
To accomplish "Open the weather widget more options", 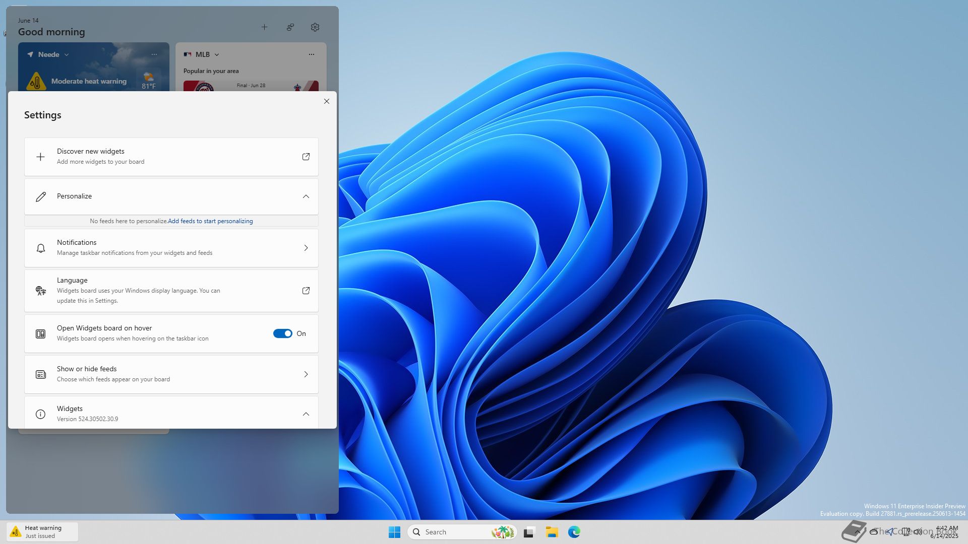I will click(x=154, y=54).
